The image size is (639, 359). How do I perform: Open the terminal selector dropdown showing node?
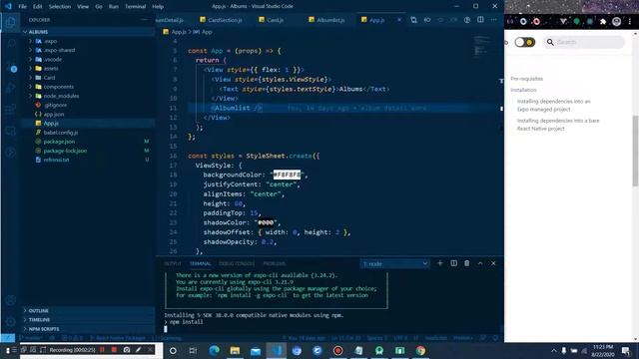(x=394, y=263)
